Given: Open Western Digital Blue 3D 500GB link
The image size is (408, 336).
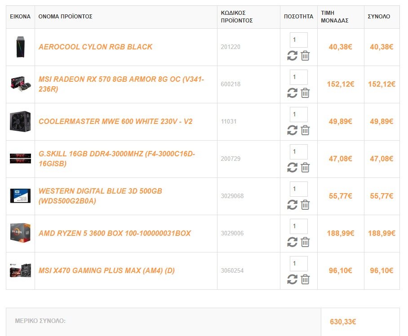Looking at the screenshot, I should 100,196.
